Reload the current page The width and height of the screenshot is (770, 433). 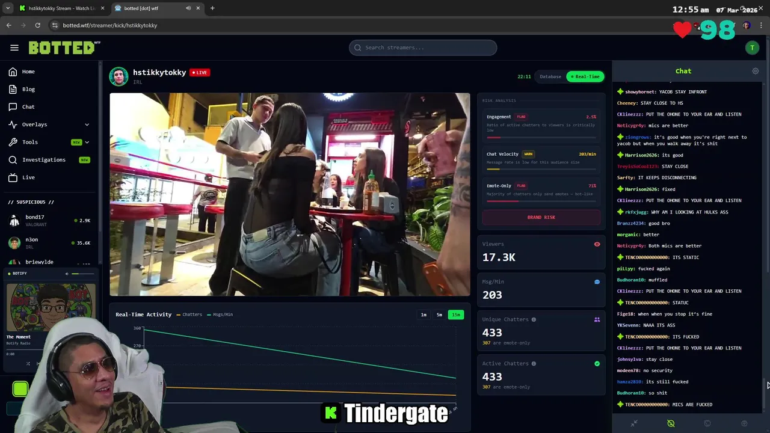pyautogui.click(x=37, y=25)
